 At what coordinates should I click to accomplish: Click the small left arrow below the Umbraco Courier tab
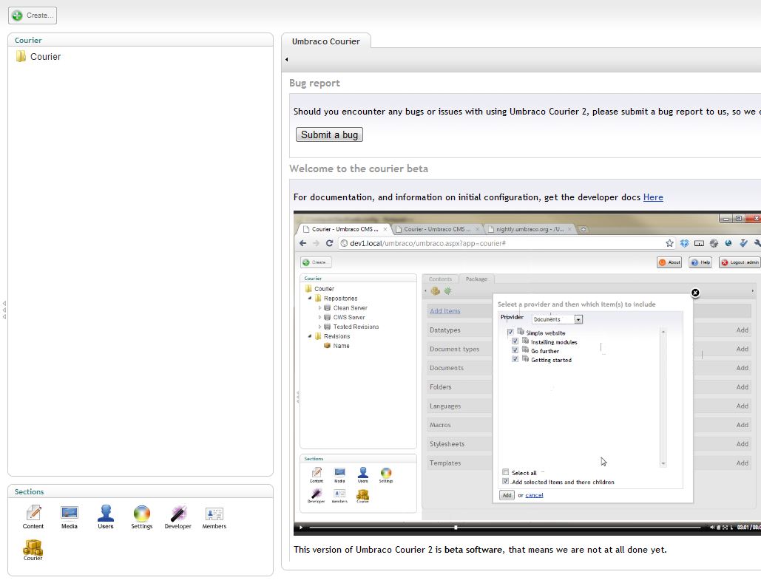(x=286, y=60)
